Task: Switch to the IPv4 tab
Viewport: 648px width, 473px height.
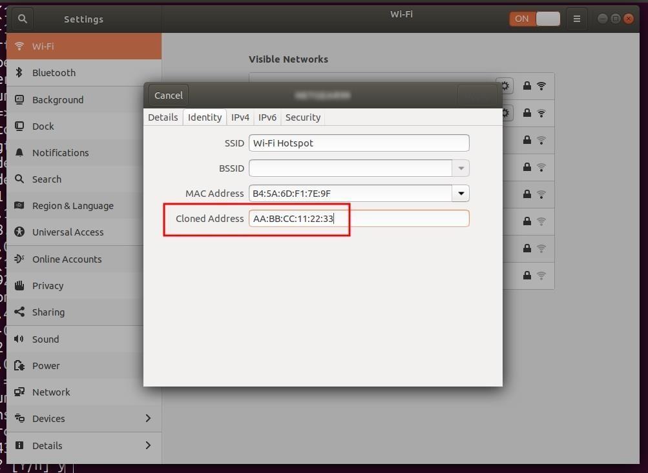Action: coord(240,117)
